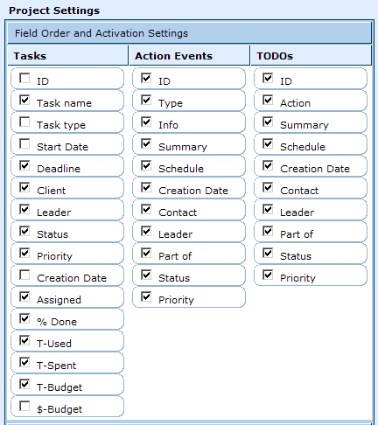This screenshot has height=425, width=378.
Task: Select the Action Events column header
Action: tap(189, 55)
